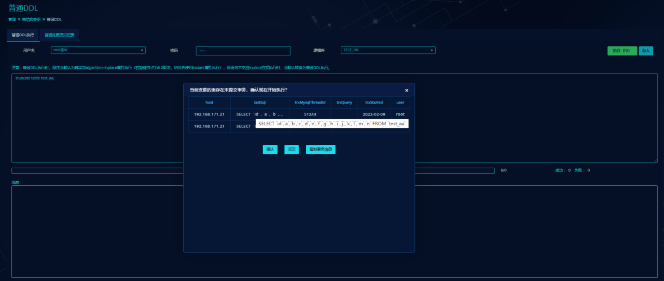
Task: Select the first row's lastSql cell
Action: (259, 114)
